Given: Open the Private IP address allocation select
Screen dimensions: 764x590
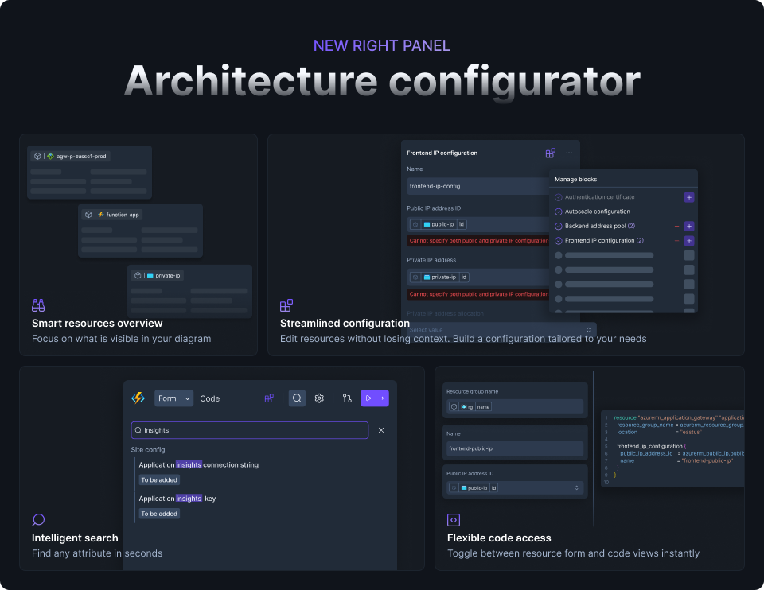Looking at the screenshot, I should 501,330.
